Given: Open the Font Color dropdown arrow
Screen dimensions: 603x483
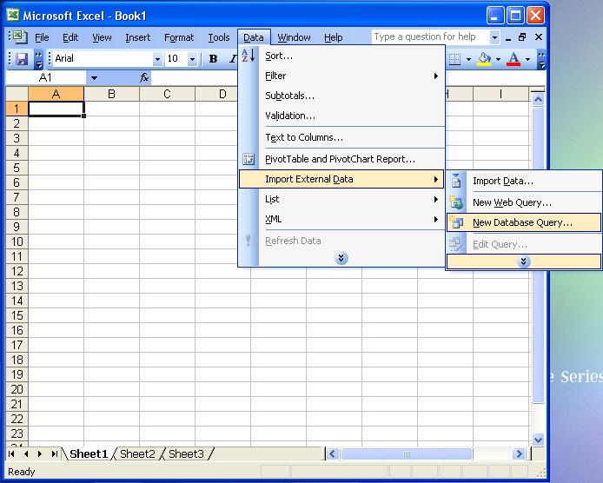Looking at the screenshot, I should click(527, 59).
